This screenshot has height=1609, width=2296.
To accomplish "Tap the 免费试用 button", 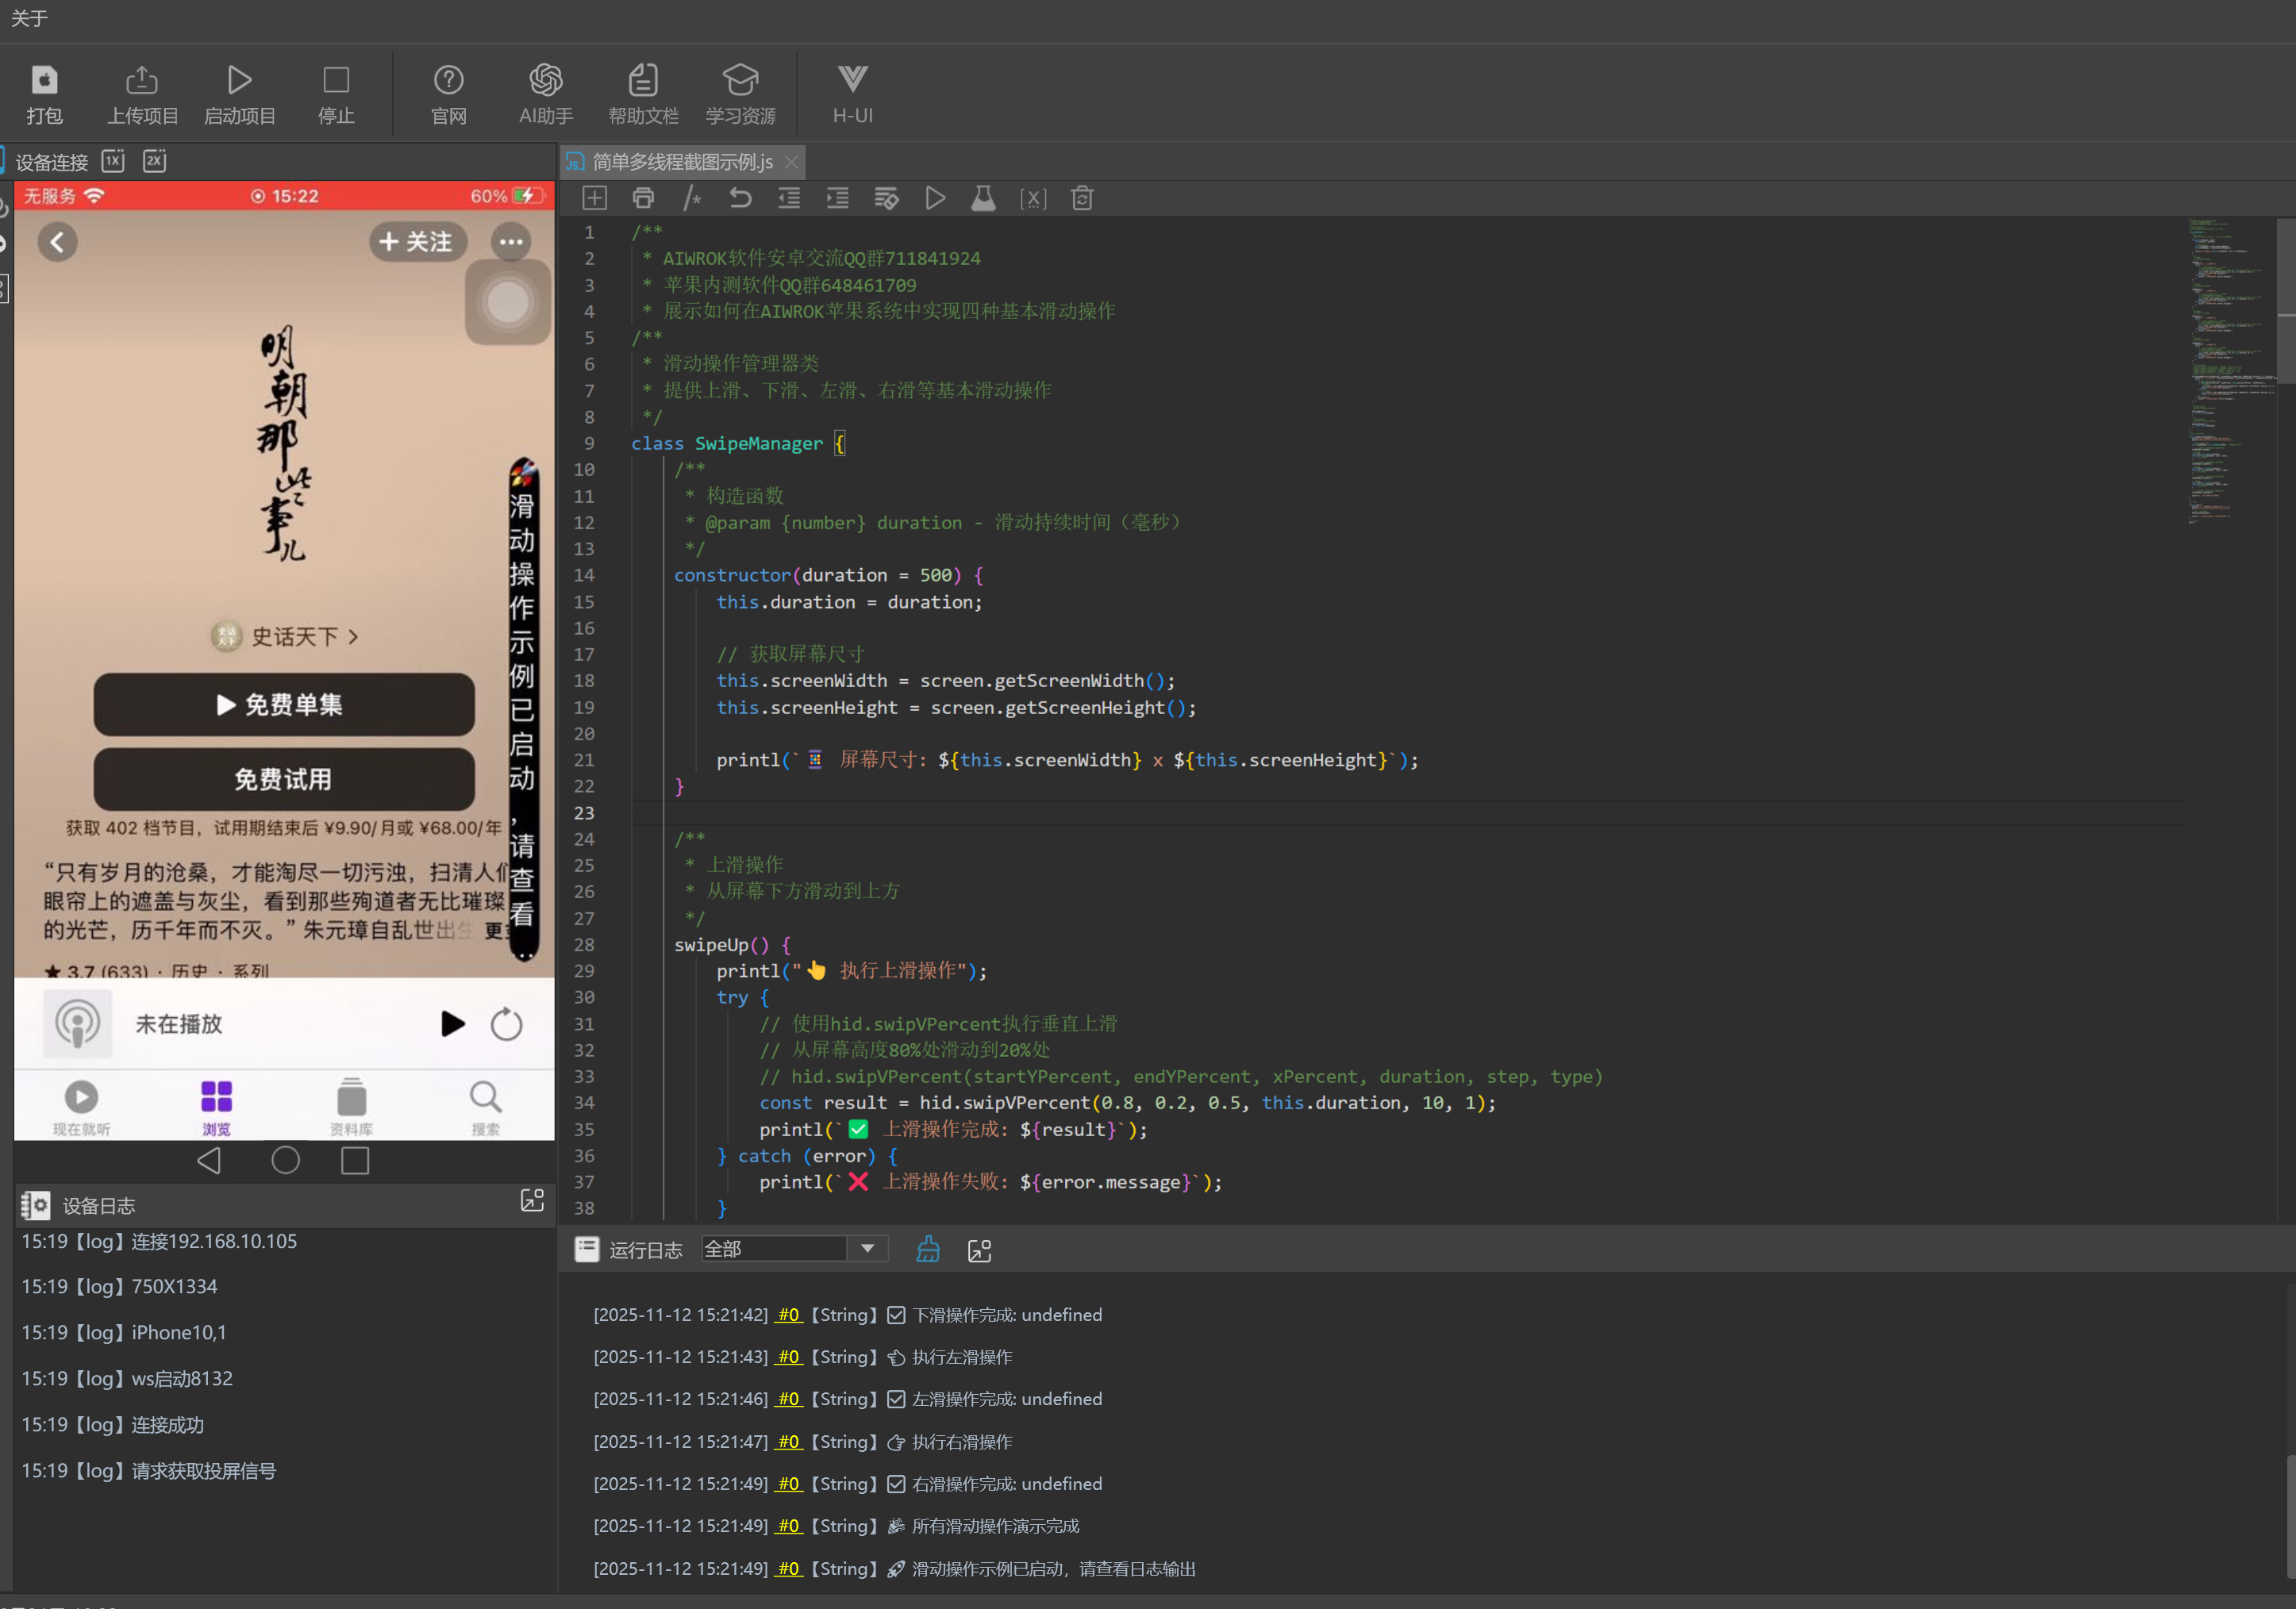I will tap(283, 778).
